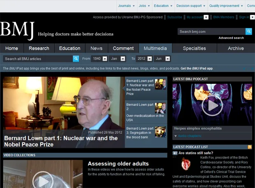
Task: Open the Education navigation tab
Action: click(x=70, y=48)
